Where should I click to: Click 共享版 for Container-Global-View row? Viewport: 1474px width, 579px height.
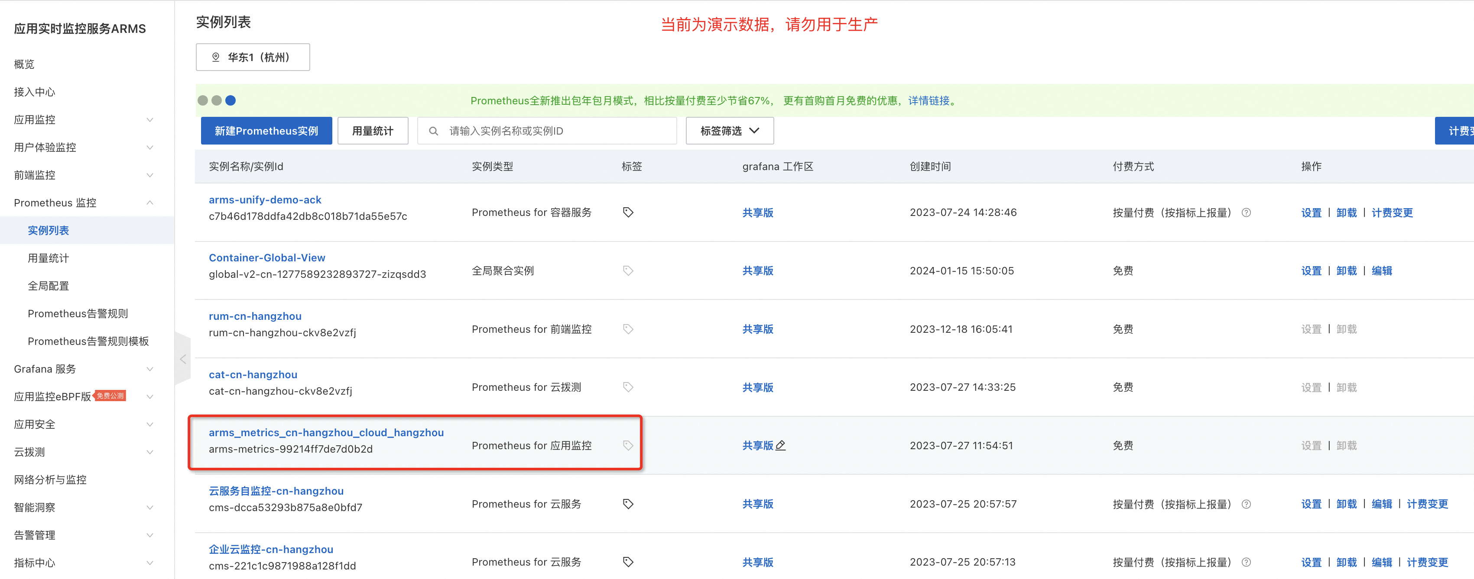758,271
